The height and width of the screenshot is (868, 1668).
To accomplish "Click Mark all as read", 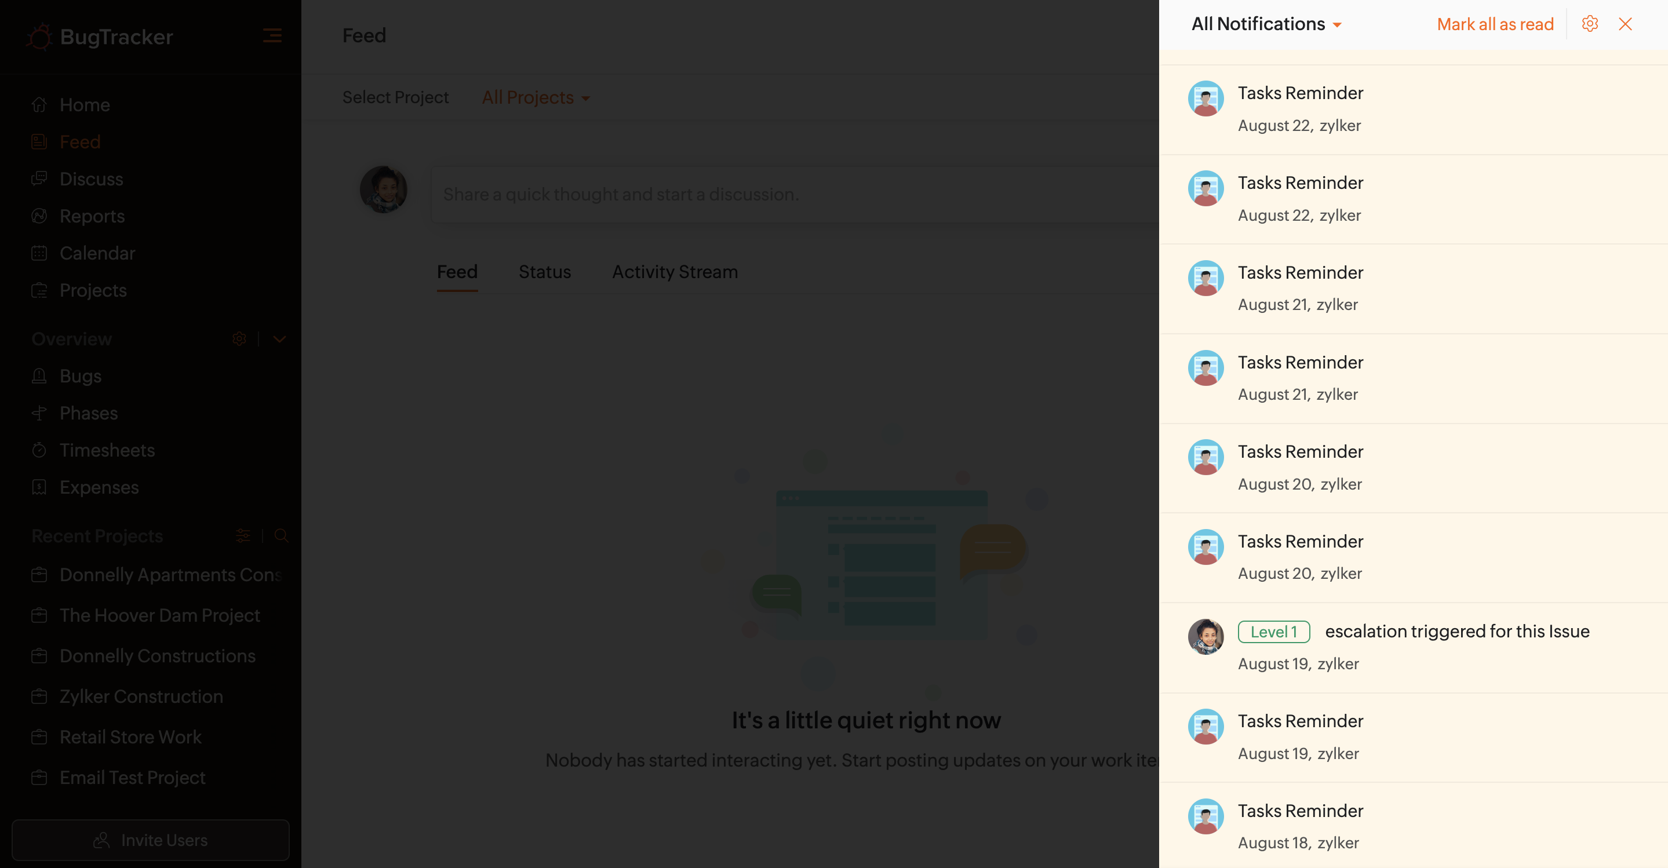I will [1495, 24].
